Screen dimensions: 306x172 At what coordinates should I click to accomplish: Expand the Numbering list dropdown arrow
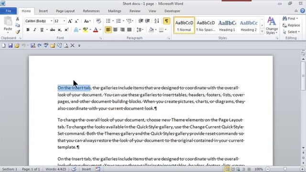pyautogui.click(x=123, y=21)
